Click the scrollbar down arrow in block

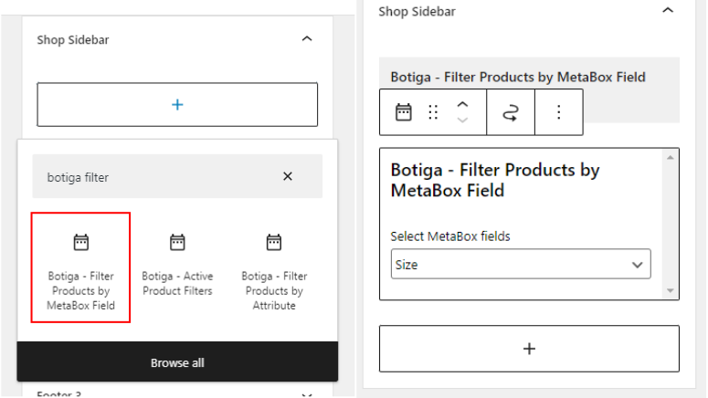tap(670, 290)
